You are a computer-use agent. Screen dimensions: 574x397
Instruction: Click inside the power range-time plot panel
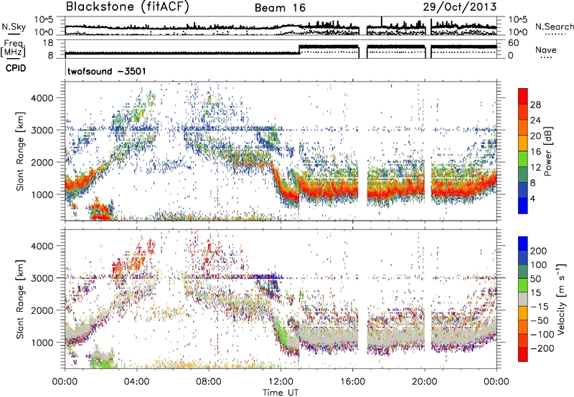click(281, 151)
